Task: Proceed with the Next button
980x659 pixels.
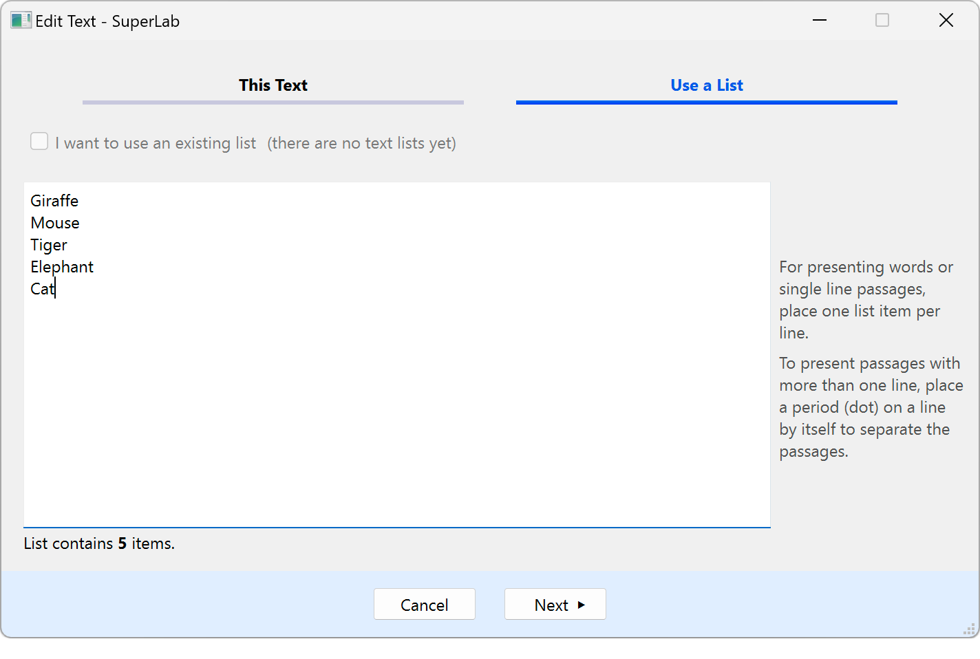Action: [x=555, y=604]
